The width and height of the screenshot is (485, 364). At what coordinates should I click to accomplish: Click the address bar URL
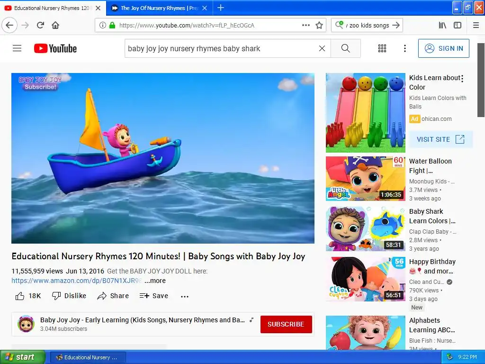click(187, 26)
